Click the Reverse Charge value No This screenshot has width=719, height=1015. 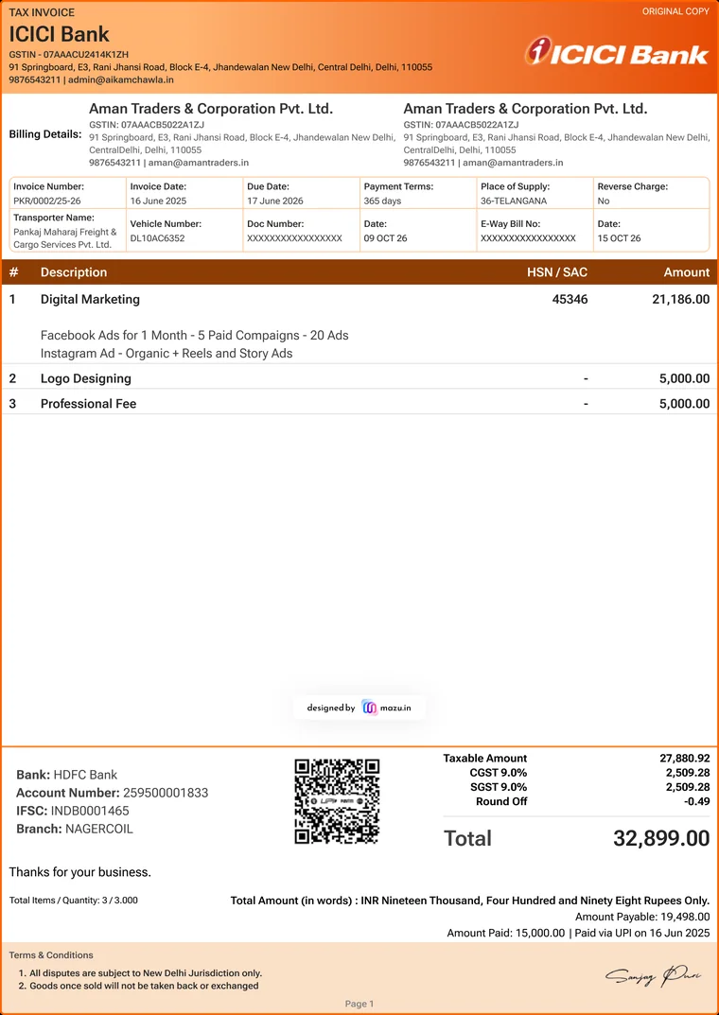(x=604, y=201)
